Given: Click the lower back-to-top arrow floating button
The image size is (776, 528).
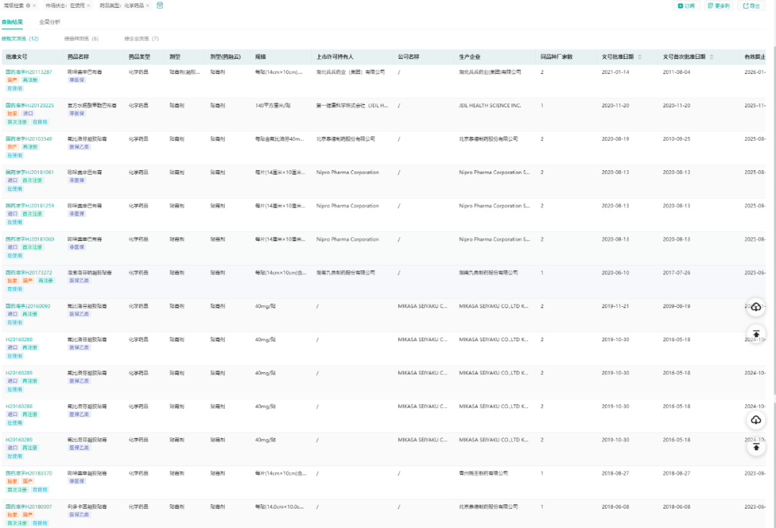Looking at the screenshot, I should 756,447.
